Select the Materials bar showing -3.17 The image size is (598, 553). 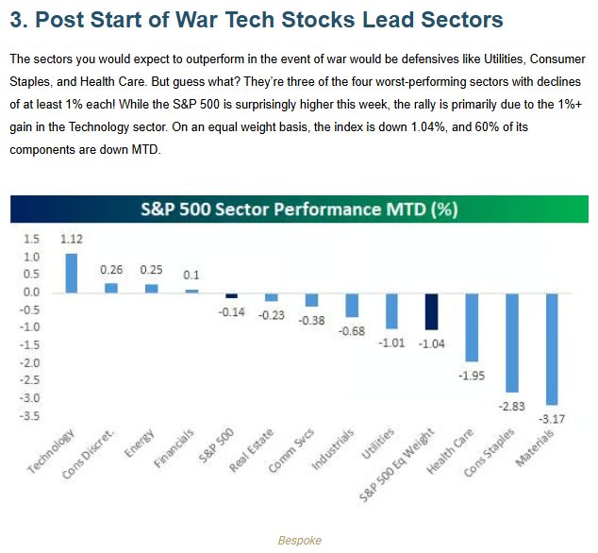click(552, 347)
